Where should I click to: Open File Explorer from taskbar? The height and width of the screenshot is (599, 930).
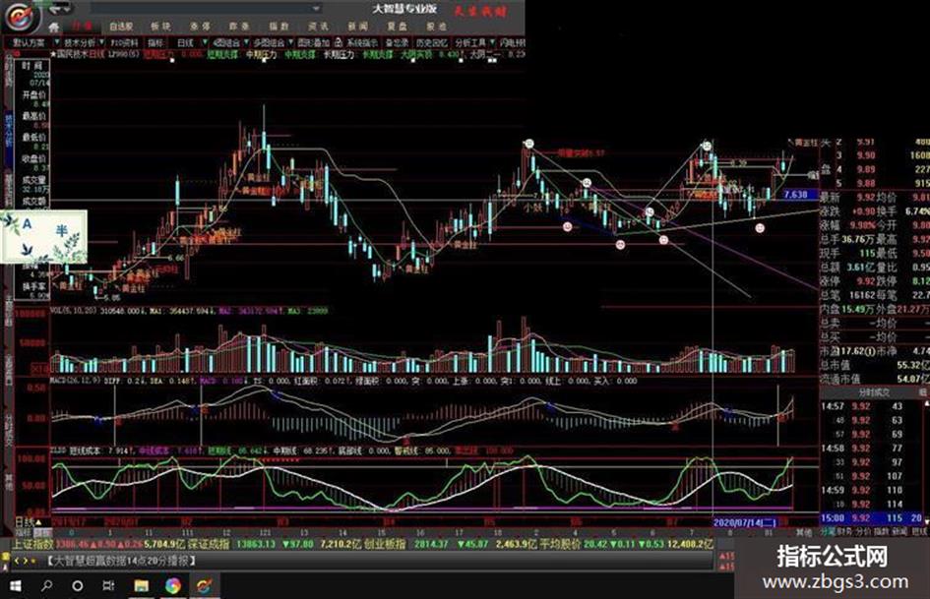(141, 586)
